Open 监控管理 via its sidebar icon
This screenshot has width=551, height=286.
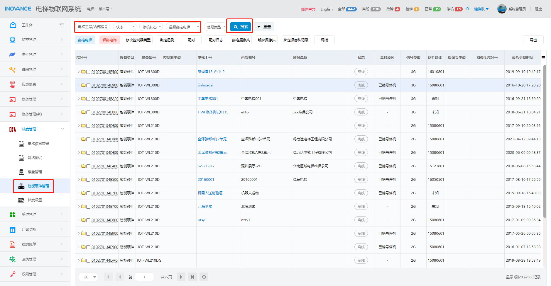point(12,40)
